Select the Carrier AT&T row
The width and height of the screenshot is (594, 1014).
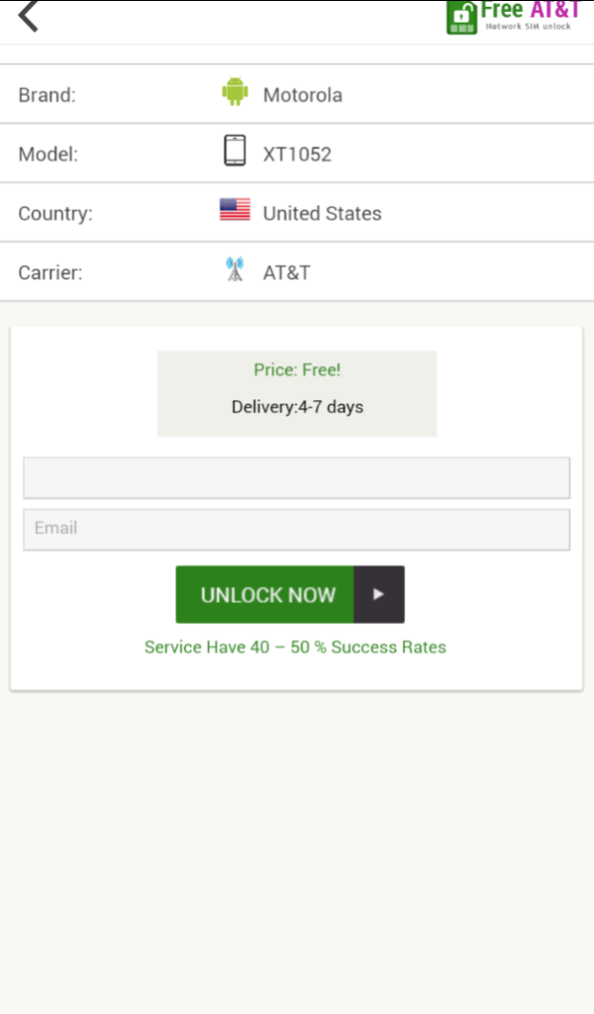(297, 271)
